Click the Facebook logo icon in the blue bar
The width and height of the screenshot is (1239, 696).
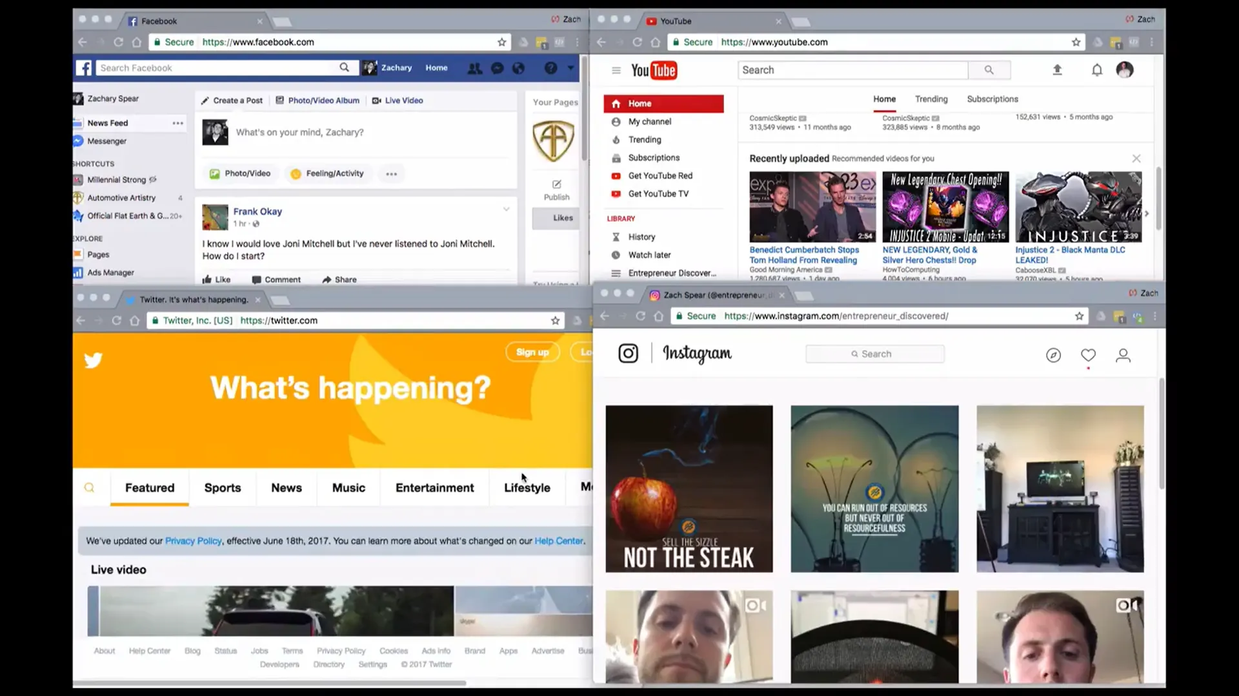coord(84,68)
